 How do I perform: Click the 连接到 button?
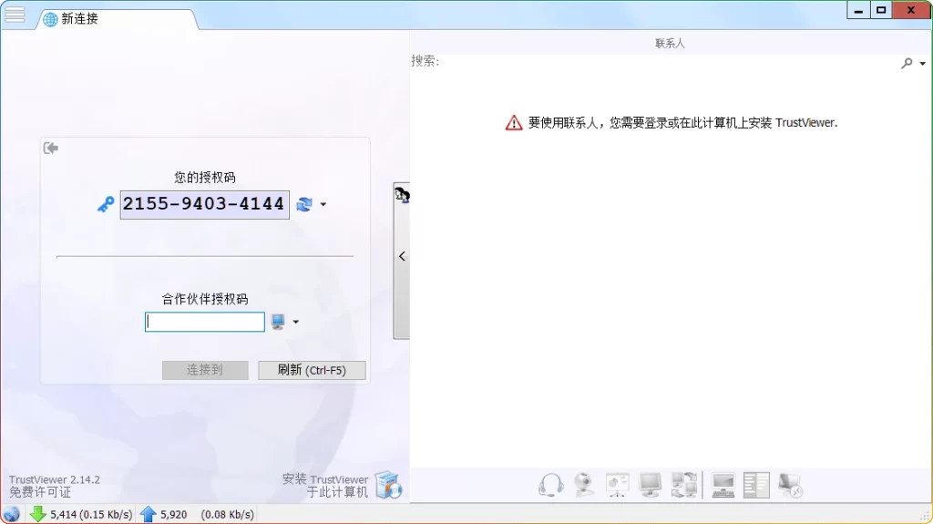[205, 370]
